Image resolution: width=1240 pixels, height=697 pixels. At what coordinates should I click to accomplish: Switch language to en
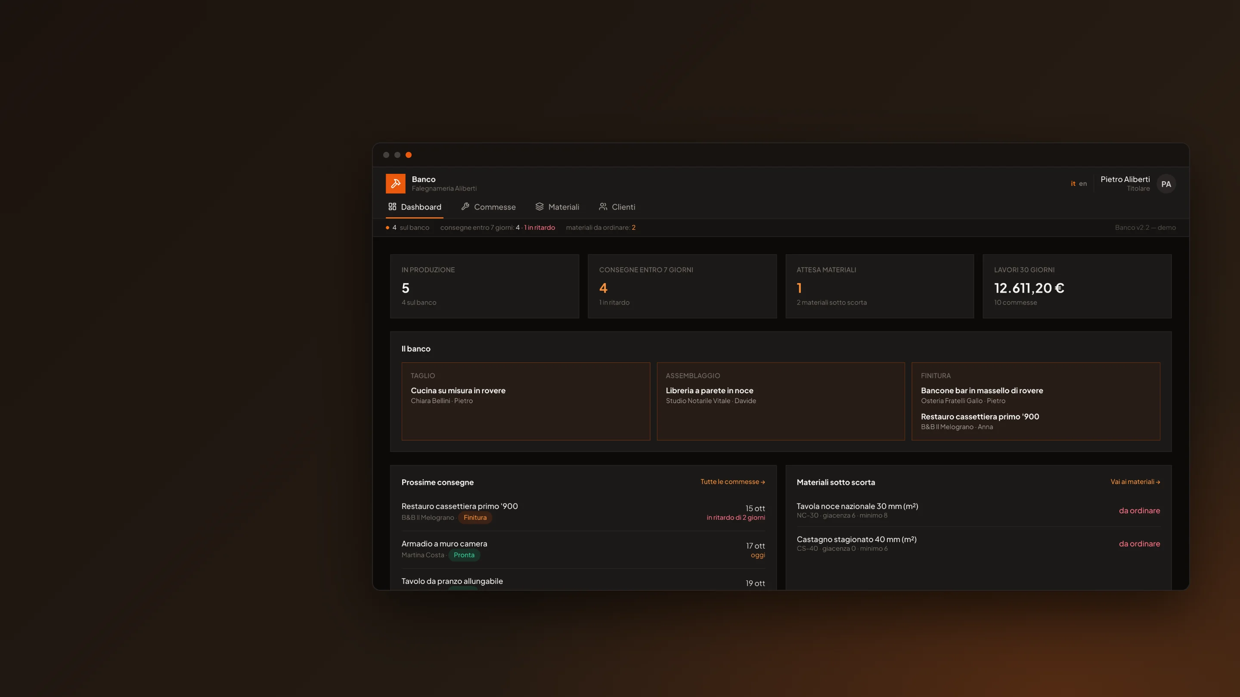pyautogui.click(x=1082, y=183)
